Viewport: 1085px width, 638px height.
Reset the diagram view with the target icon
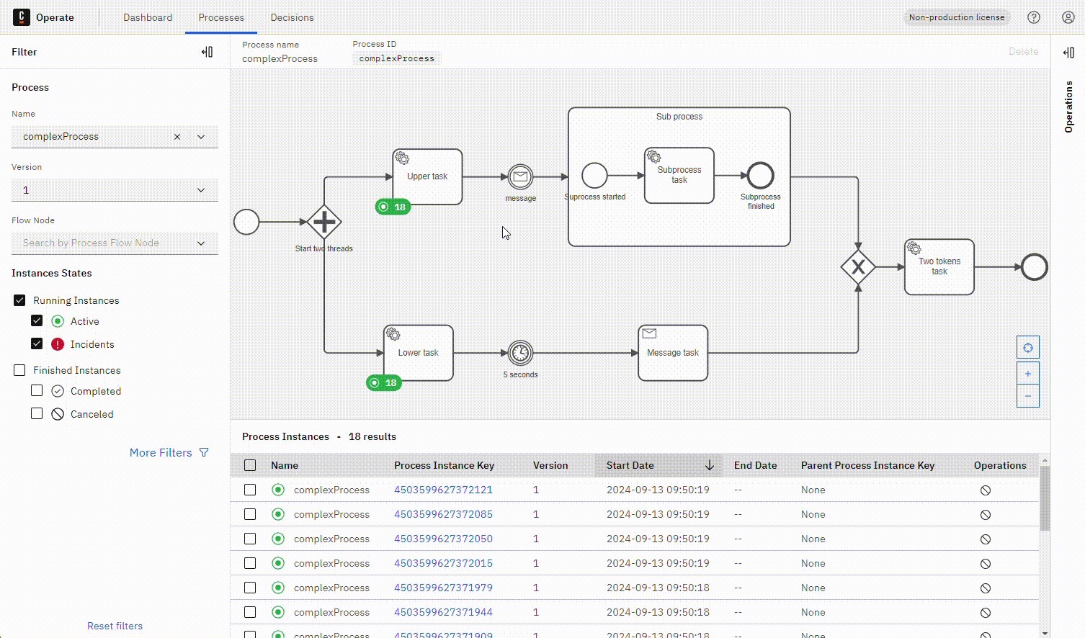click(1028, 346)
